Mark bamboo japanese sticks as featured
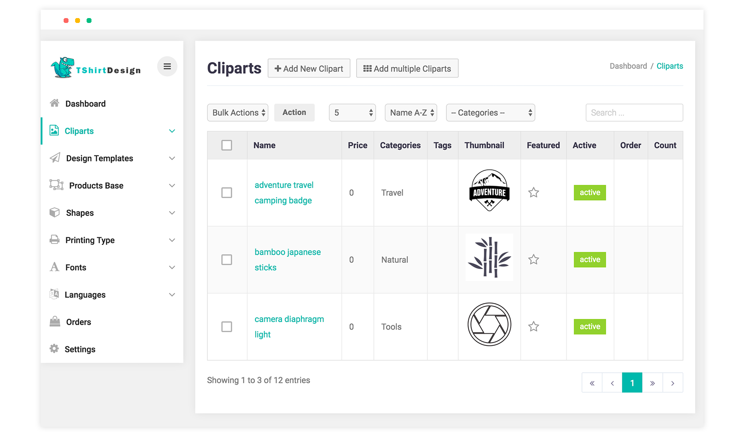This screenshot has width=753, height=438. pyautogui.click(x=533, y=260)
